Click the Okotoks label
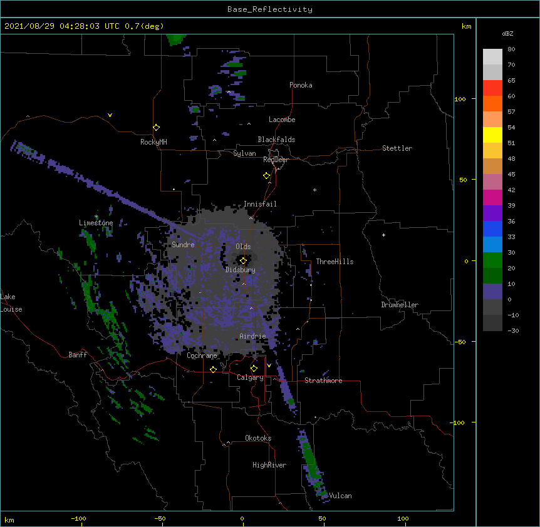Viewport: 540px width, 527px height. click(258, 438)
